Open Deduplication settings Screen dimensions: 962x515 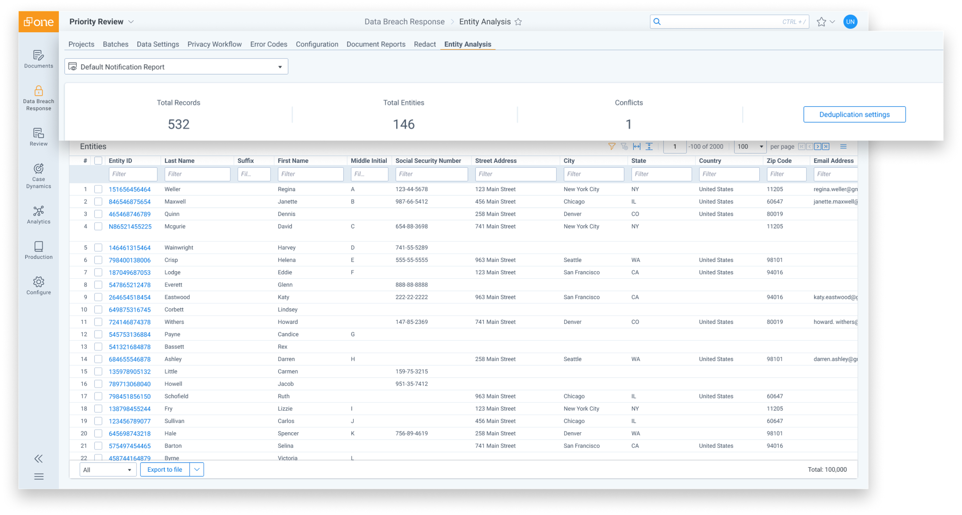855,114
